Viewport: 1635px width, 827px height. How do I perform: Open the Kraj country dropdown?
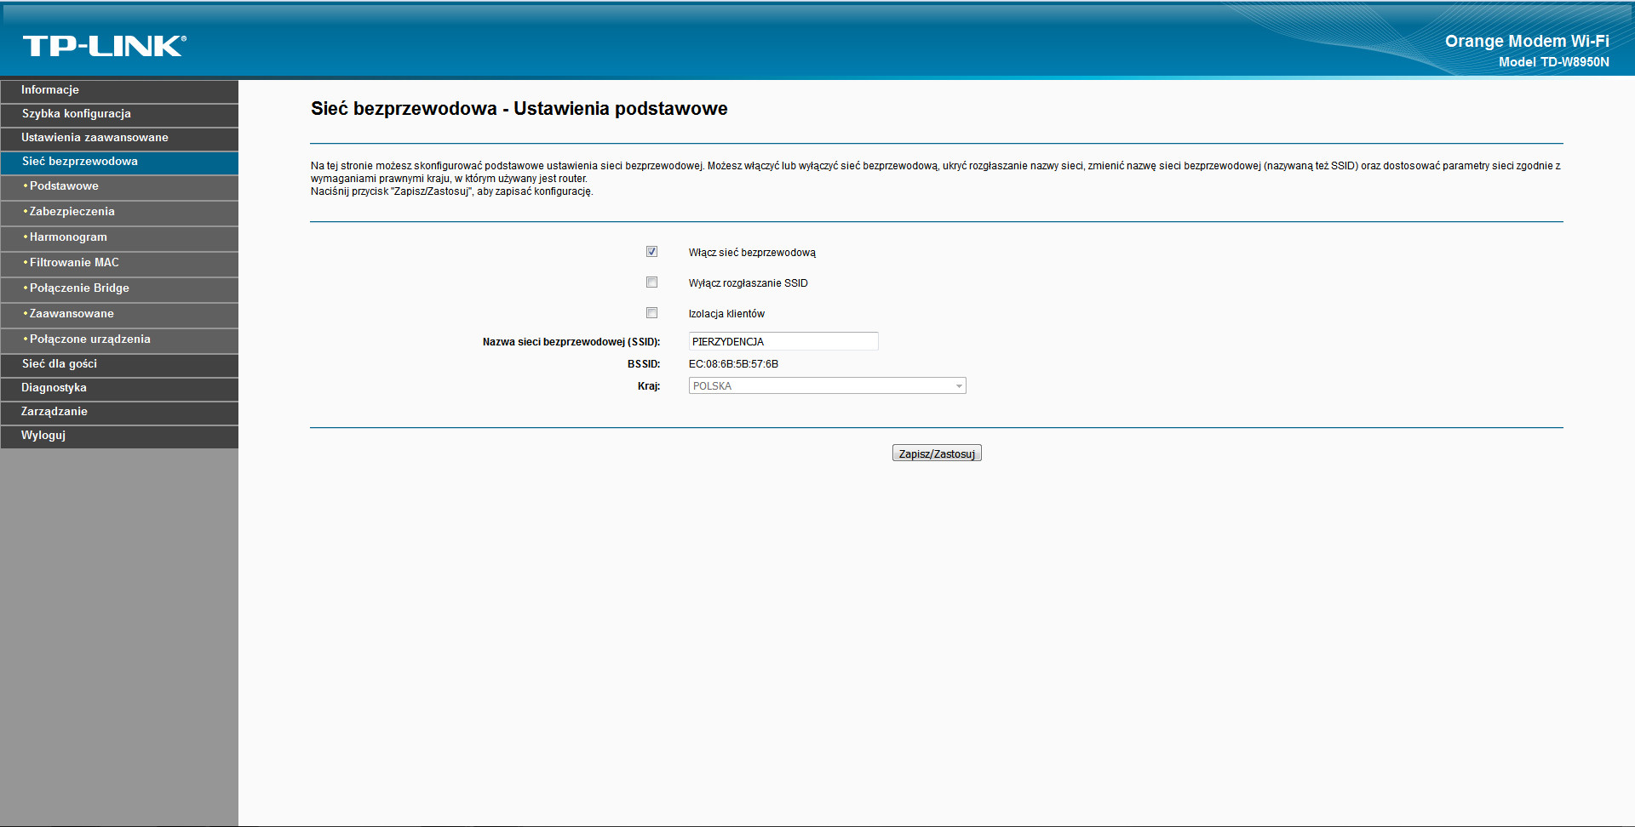pyautogui.click(x=827, y=386)
